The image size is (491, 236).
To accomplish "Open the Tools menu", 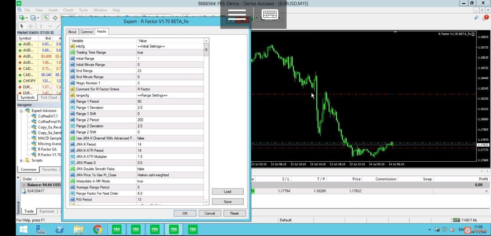I will (83, 10).
